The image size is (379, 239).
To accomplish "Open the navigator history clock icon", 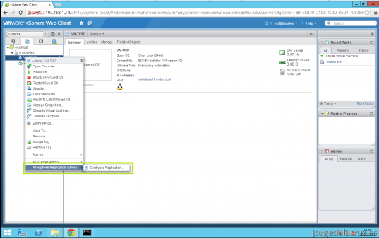I will (52, 34).
